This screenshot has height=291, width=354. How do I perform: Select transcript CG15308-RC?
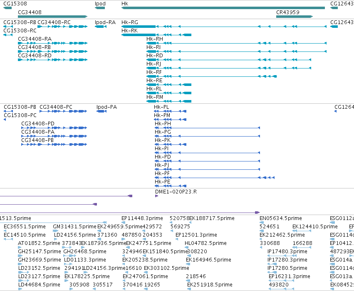pos(8,35)
